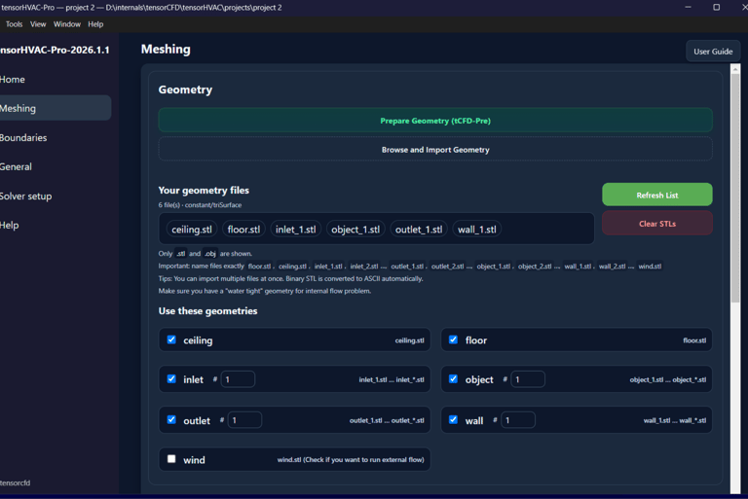Open the Help menu in menu bar

click(x=95, y=24)
